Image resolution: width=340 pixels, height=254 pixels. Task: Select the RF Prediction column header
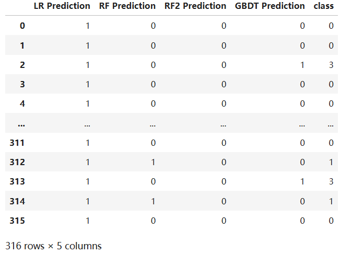click(127, 6)
